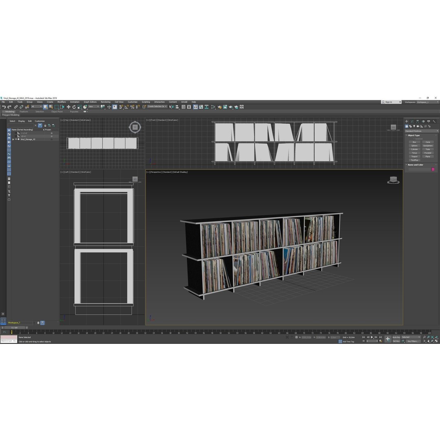Screen dimensions: 440x440
Task: Select the Mirror tool on the toolbar
Action: click(171, 107)
